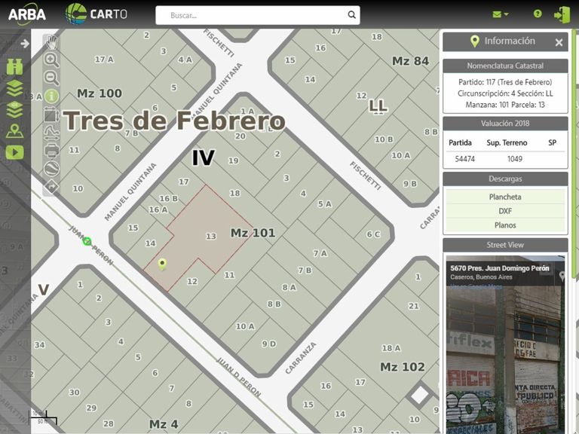Click the Buscar search field
The height and width of the screenshot is (434, 579).
click(x=257, y=15)
